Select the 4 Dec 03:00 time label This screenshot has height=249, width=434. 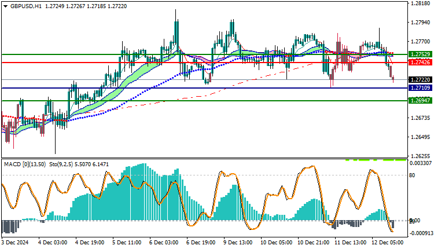pos(53,243)
